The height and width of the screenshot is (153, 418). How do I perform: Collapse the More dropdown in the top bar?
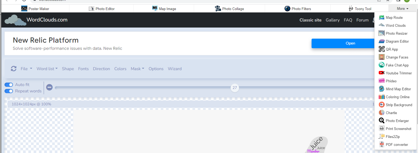402,9
